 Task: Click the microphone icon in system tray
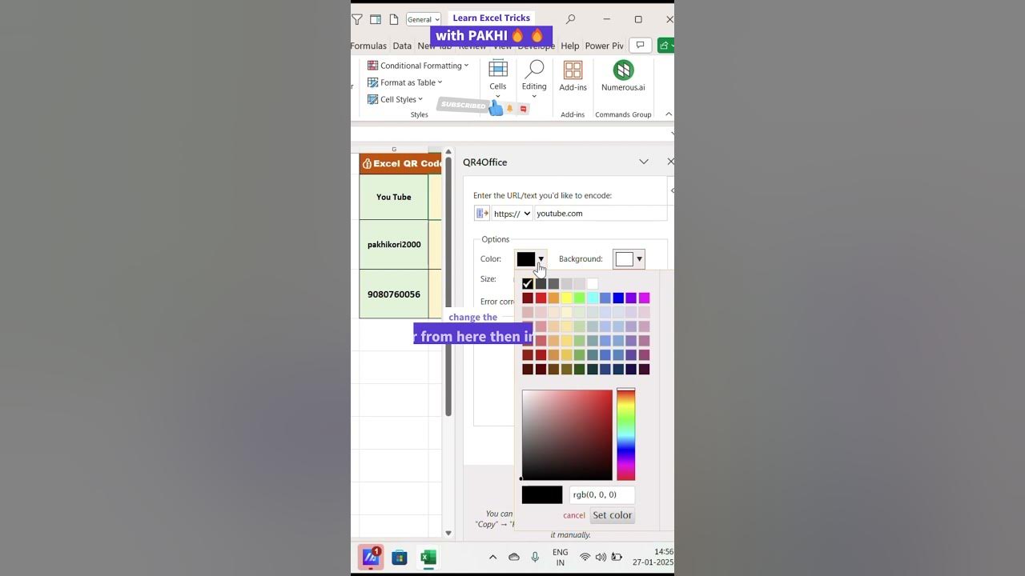click(x=535, y=557)
